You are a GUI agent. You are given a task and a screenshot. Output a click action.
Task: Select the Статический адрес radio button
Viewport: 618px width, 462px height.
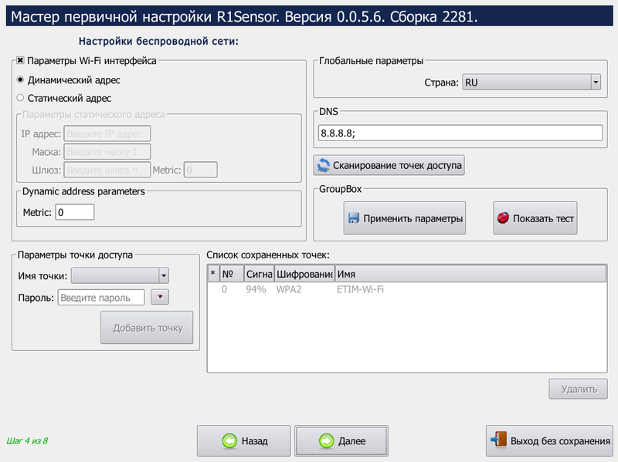(21, 98)
